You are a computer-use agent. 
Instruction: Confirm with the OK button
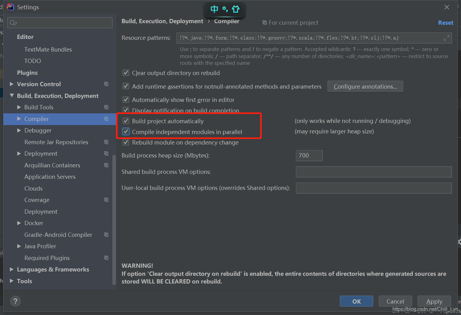click(x=356, y=301)
